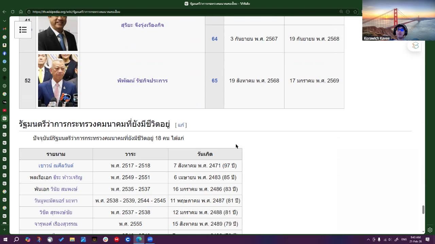Open link จารุพงศ์ เรืองสุวรรณ
435x244 pixels.
(56, 224)
